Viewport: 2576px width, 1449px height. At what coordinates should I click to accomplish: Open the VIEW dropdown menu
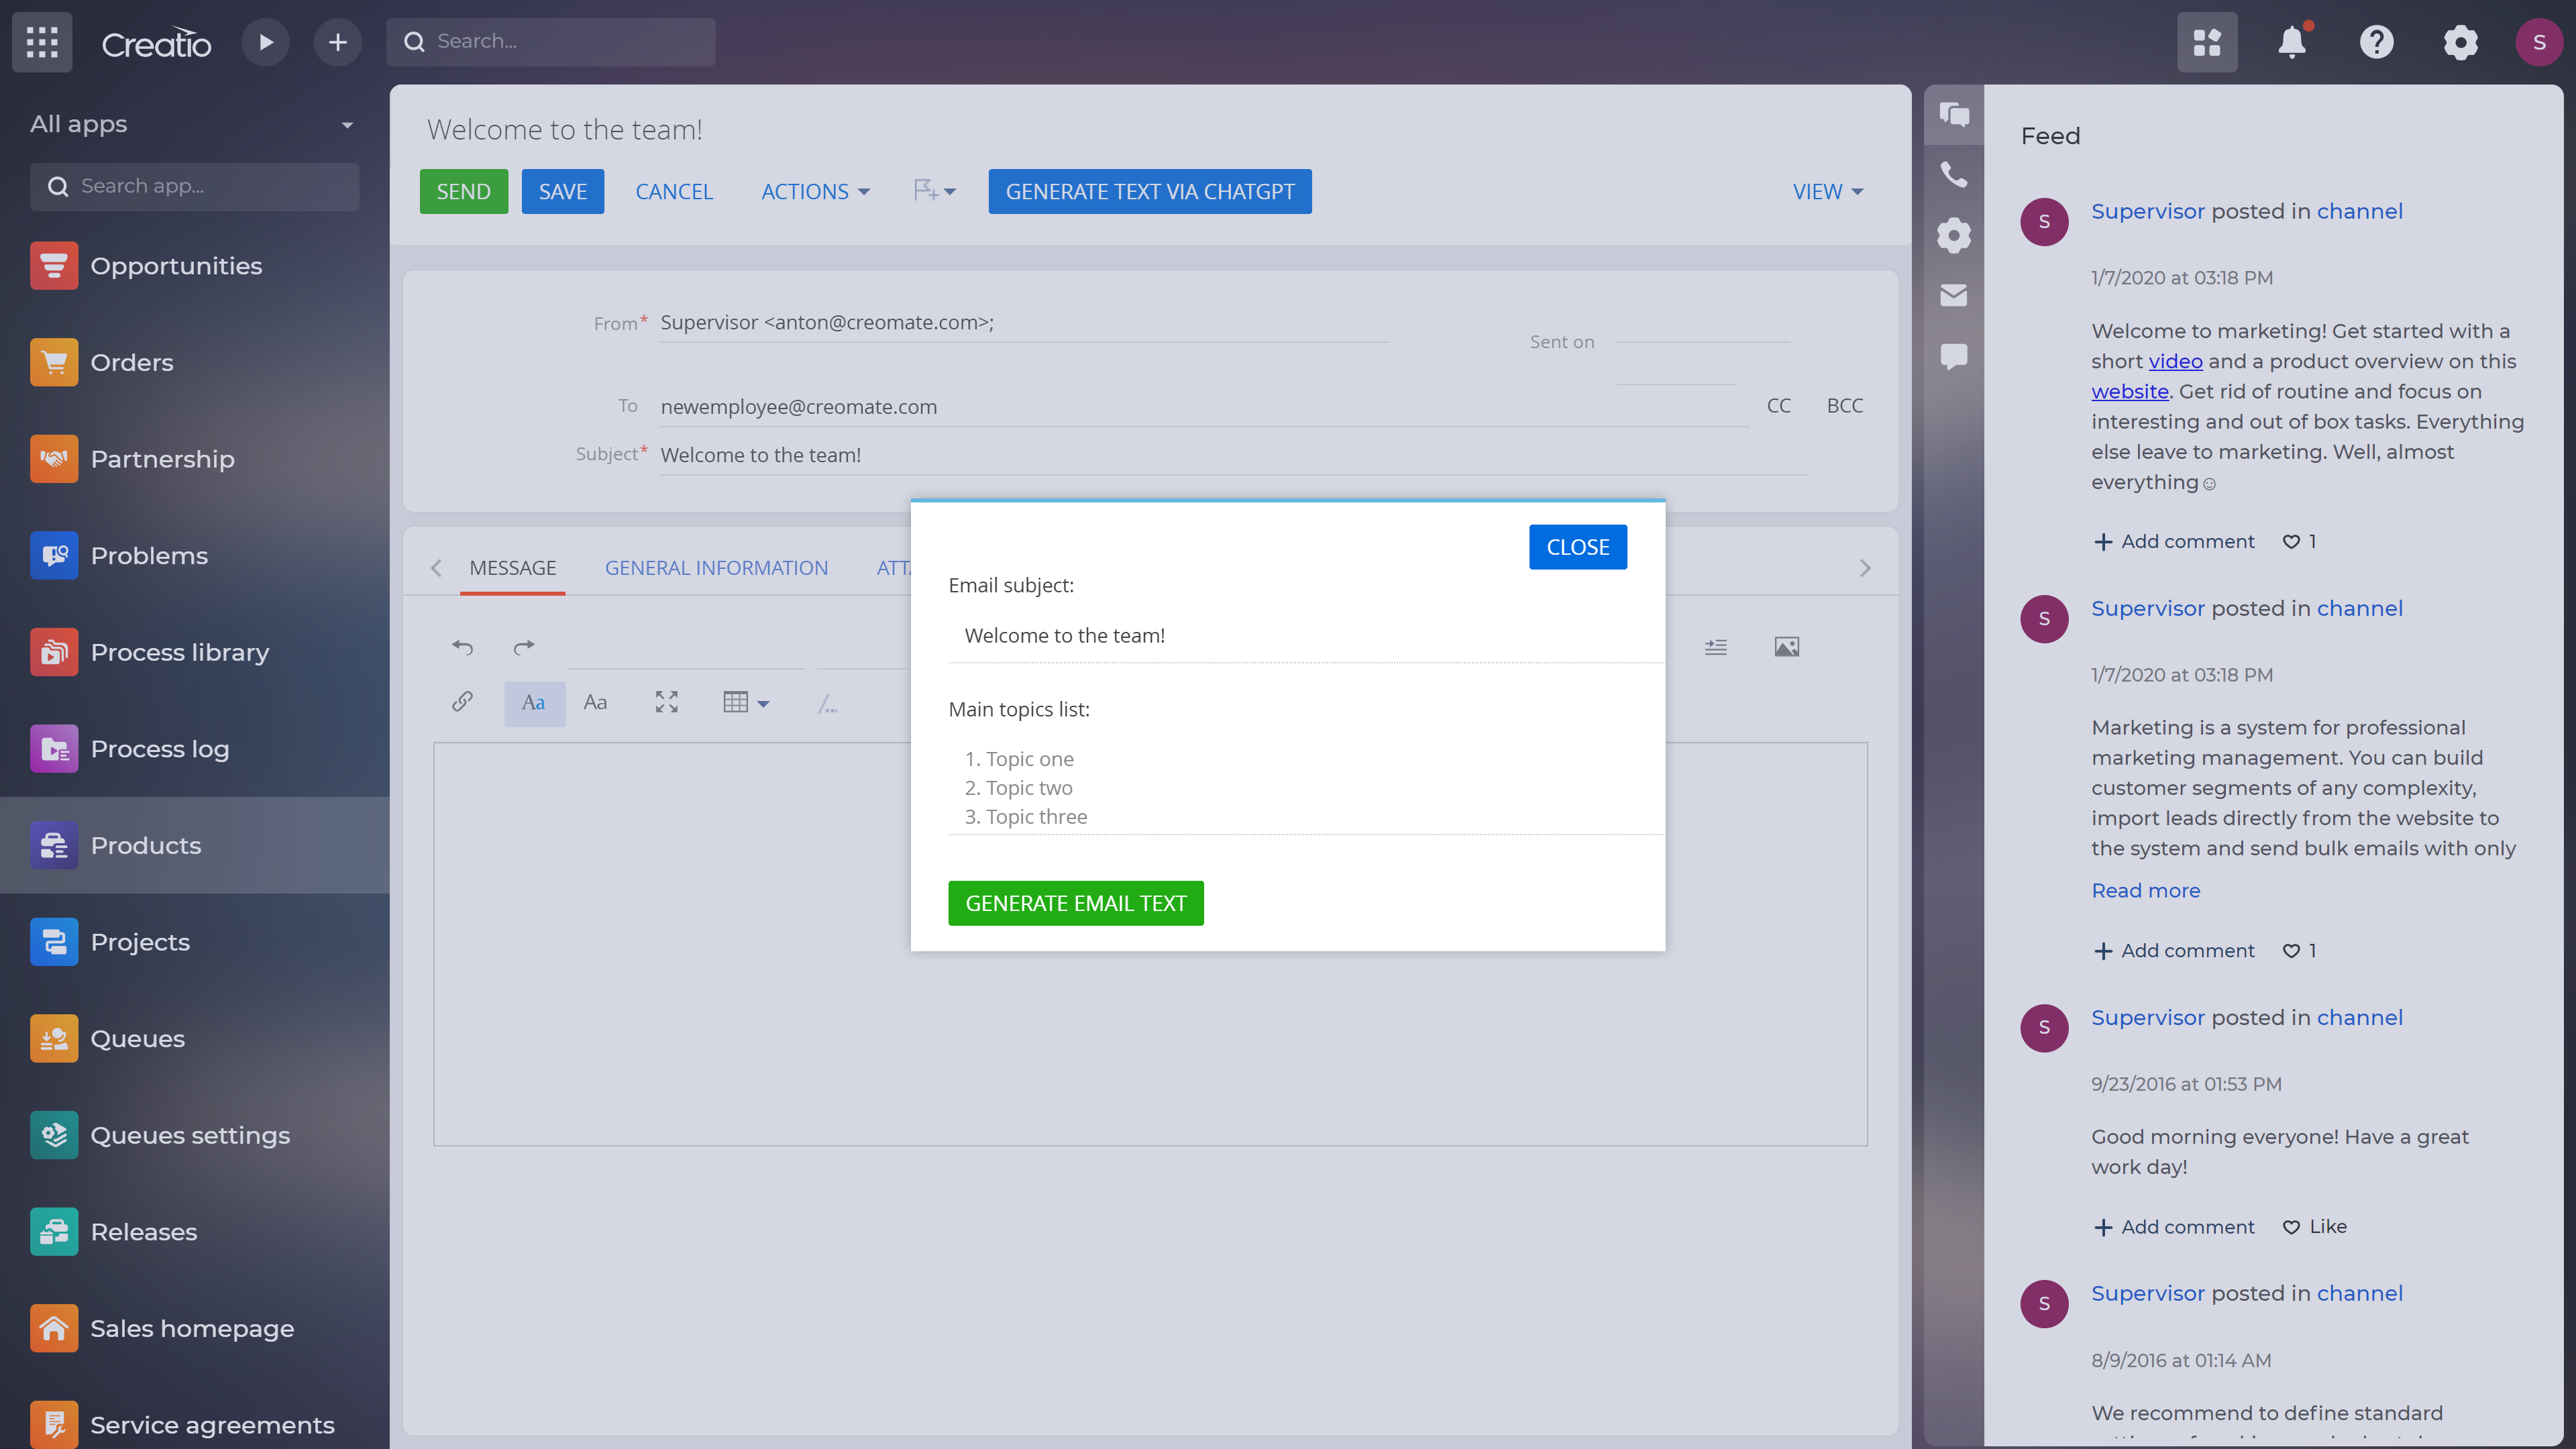click(1827, 191)
